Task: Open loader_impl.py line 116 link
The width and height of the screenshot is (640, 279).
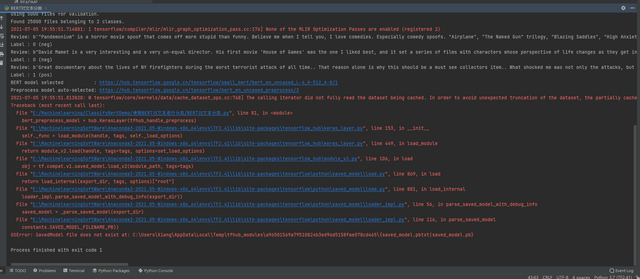Action: pos(218,219)
